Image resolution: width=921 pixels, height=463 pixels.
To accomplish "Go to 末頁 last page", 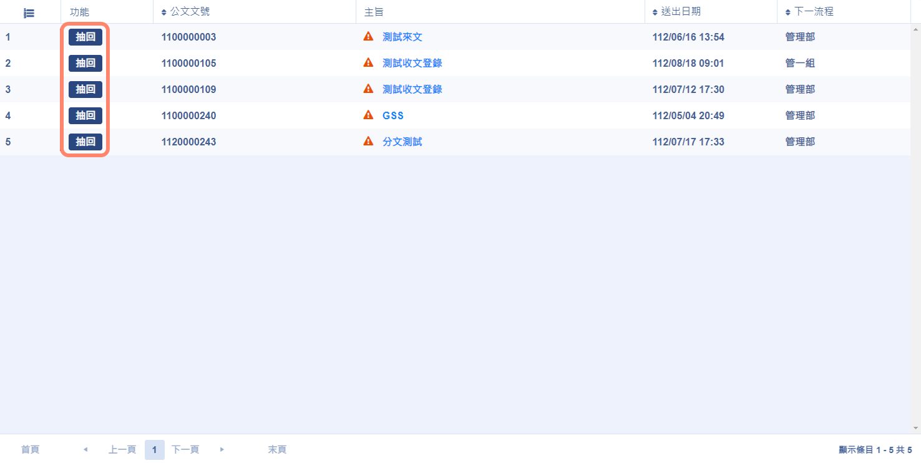I will pyautogui.click(x=277, y=449).
